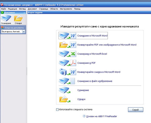Click the Отваря folder icon in Документ panel

[18, 18]
